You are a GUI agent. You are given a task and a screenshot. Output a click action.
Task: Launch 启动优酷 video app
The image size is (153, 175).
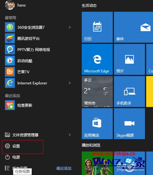pos(38,61)
